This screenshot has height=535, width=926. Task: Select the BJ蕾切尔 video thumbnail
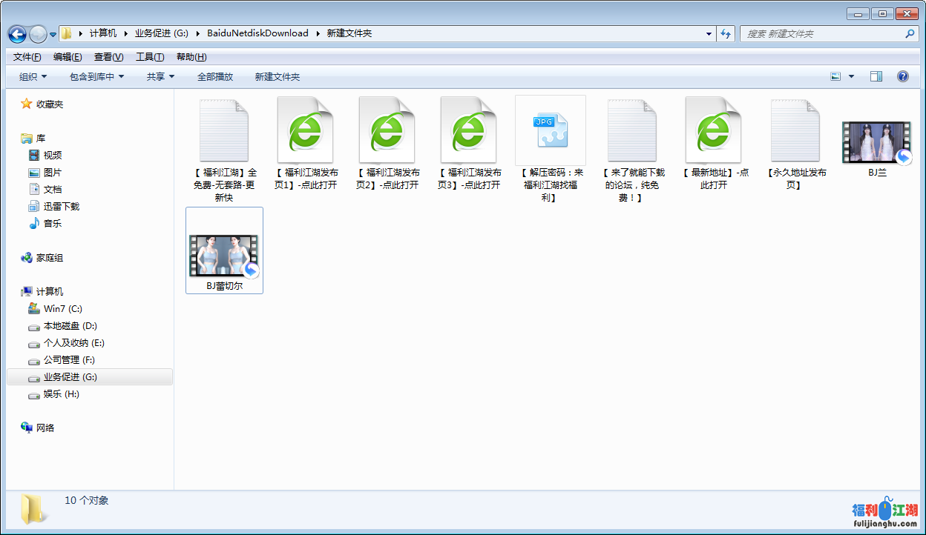[224, 255]
